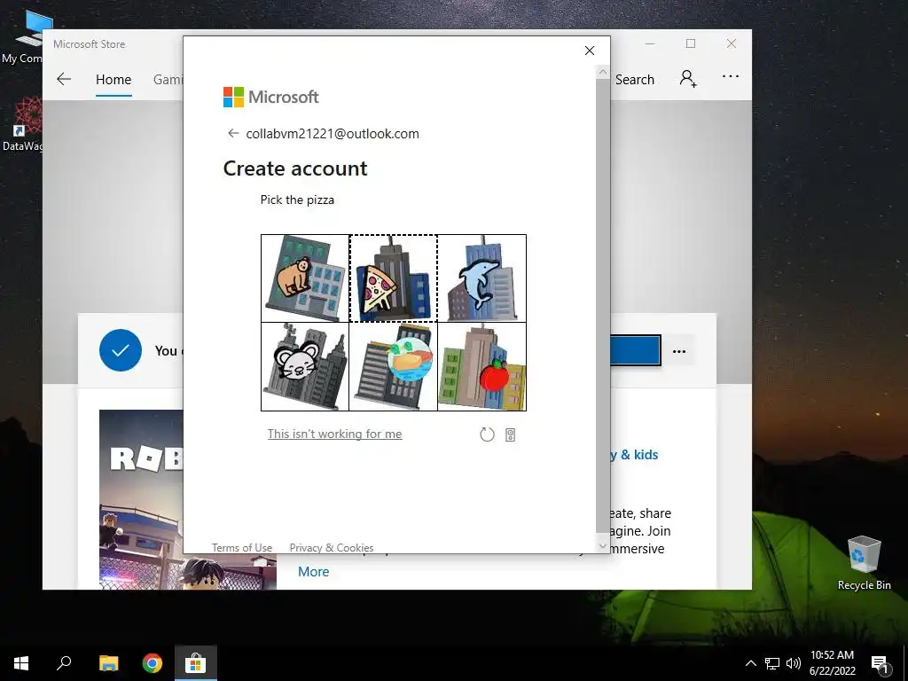The height and width of the screenshot is (681, 908).
Task: Open Search in the Microsoft Store
Action: coord(635,79)
